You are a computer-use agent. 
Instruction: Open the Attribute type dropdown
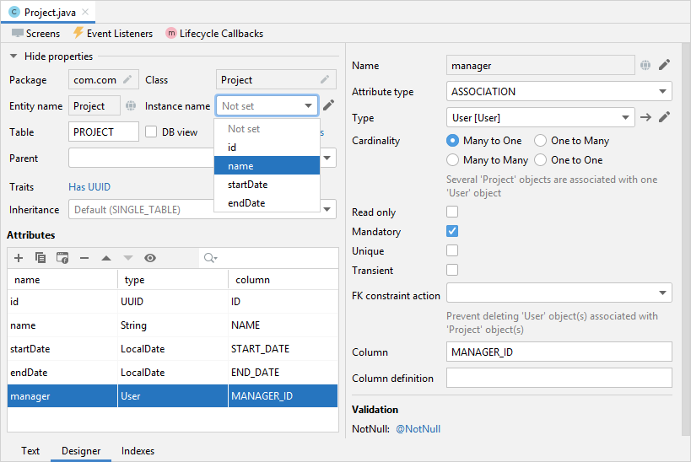pos(559,91)
